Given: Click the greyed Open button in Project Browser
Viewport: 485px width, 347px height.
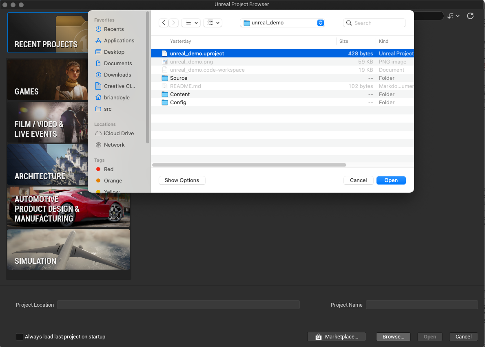Looking at the screenshot, I should [x=430, y=336].
